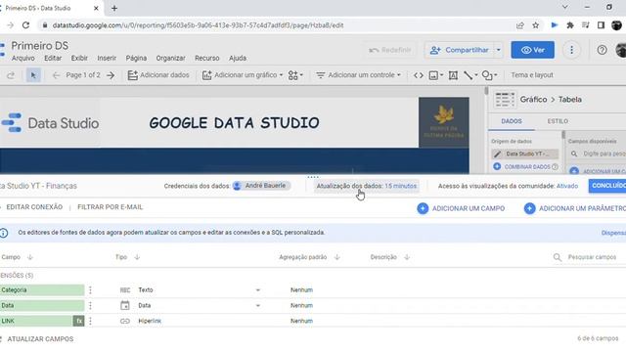Image resolution: width=626 pixels, height=352 pixels.
Task: Open Categoria type Texto dropdown
Action: (x=258, y=290)
